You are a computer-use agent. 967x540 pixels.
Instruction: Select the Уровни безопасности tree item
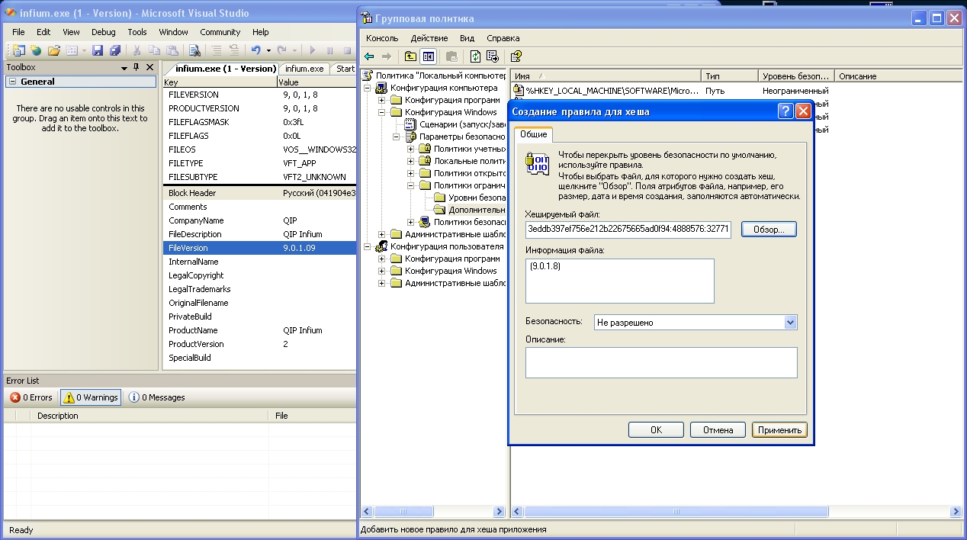[477, 198]
